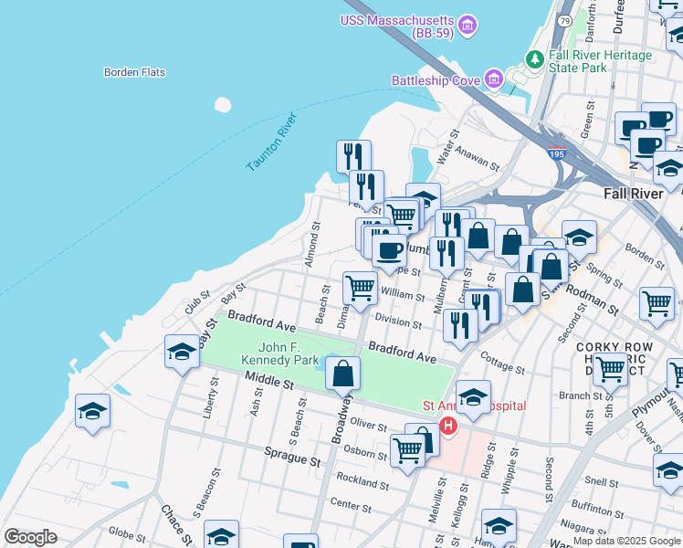The width and height of the screenshot is (683, 548).
Task: Click the Buffinton St label
Action: coord(597,510)
